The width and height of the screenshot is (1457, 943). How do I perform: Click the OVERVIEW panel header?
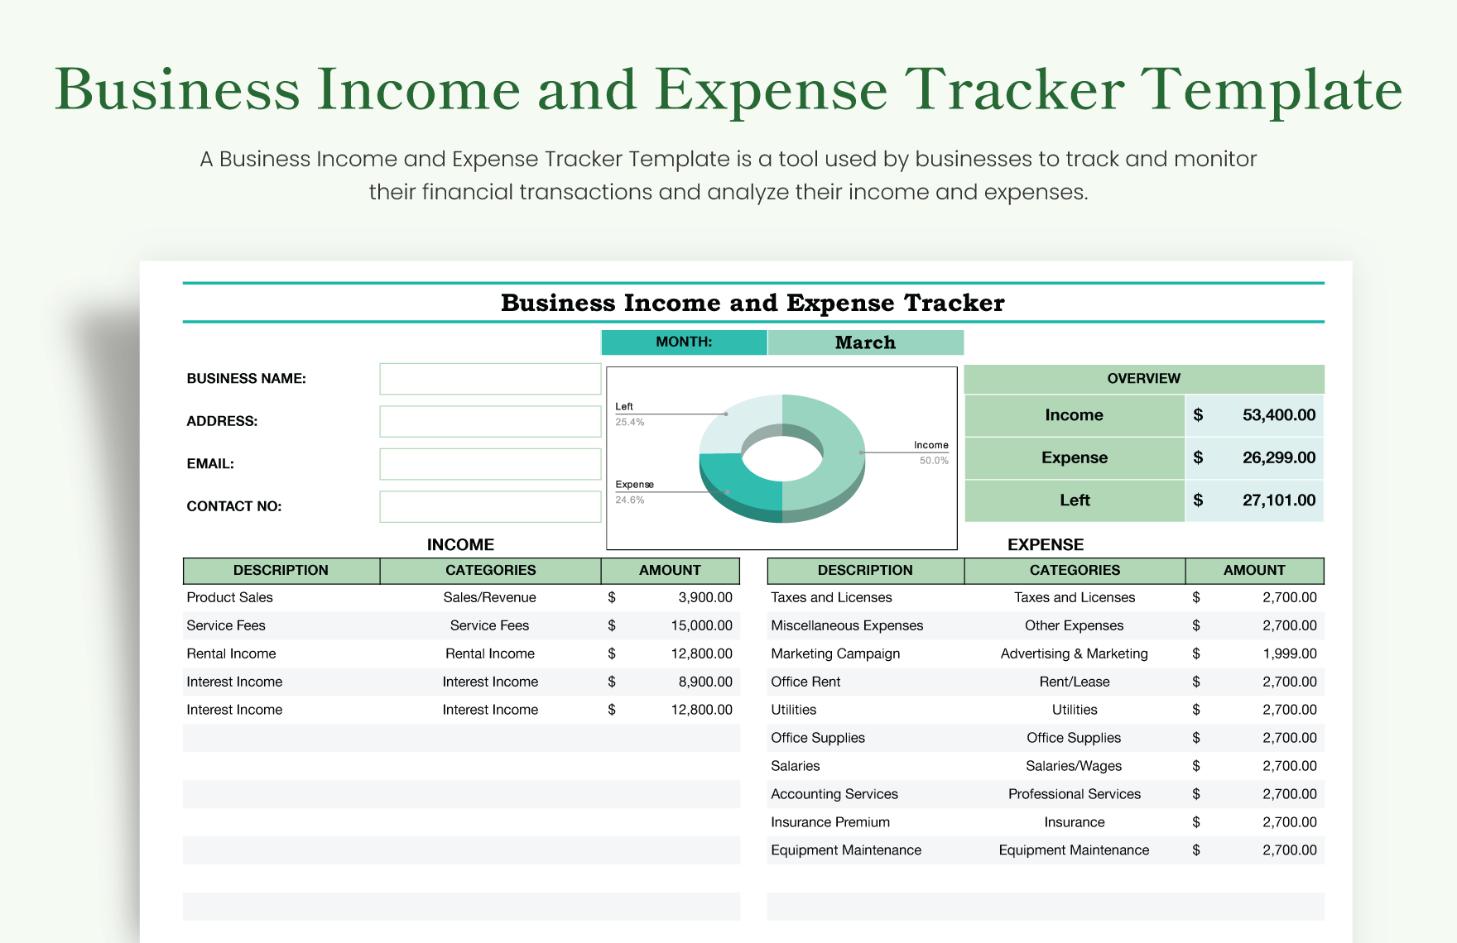pyautogui.click(x=1144, y=378)
